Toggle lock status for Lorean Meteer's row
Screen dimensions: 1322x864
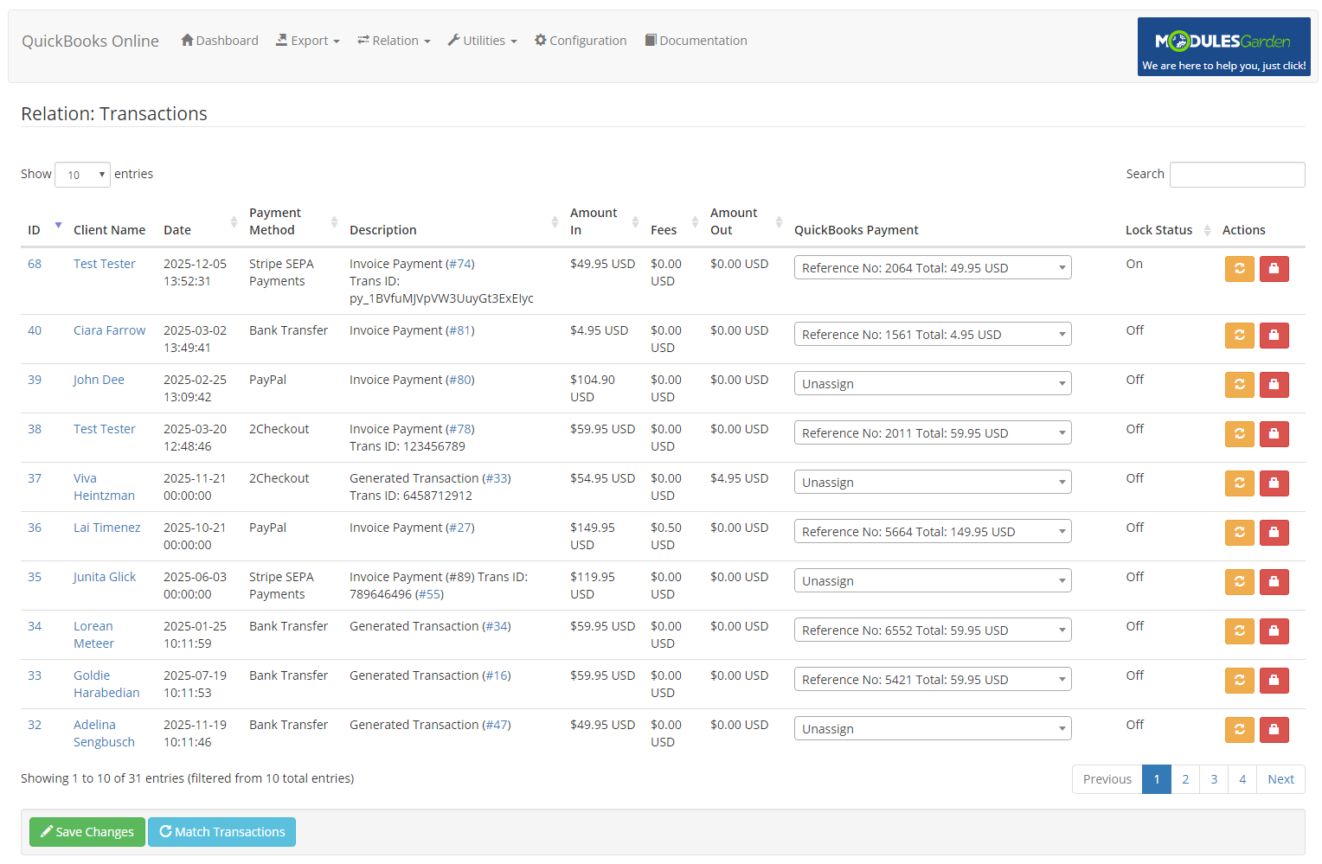click(x=1274, y=630)
